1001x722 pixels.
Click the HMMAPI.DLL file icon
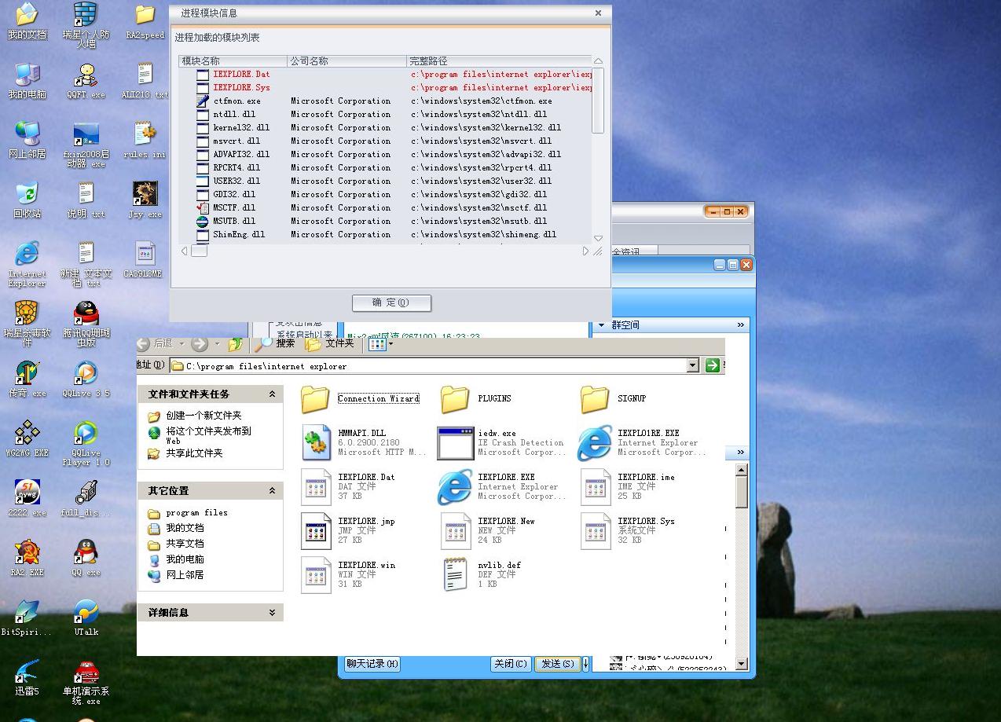tap(316, 443)
